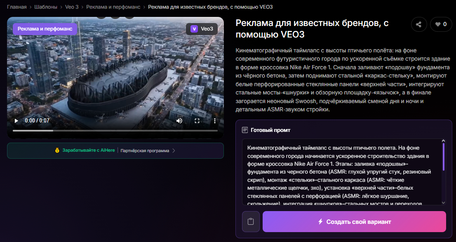Viewport: 456px width, 242px height.
Task: Copy the prompt using the clipboard icon
Action: point(251,221)
